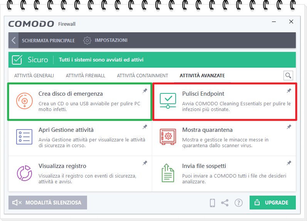The width and height of the screenshot is (307, 221).
Task: Open the search magnifier icon
Action: [x=288, y=75]
